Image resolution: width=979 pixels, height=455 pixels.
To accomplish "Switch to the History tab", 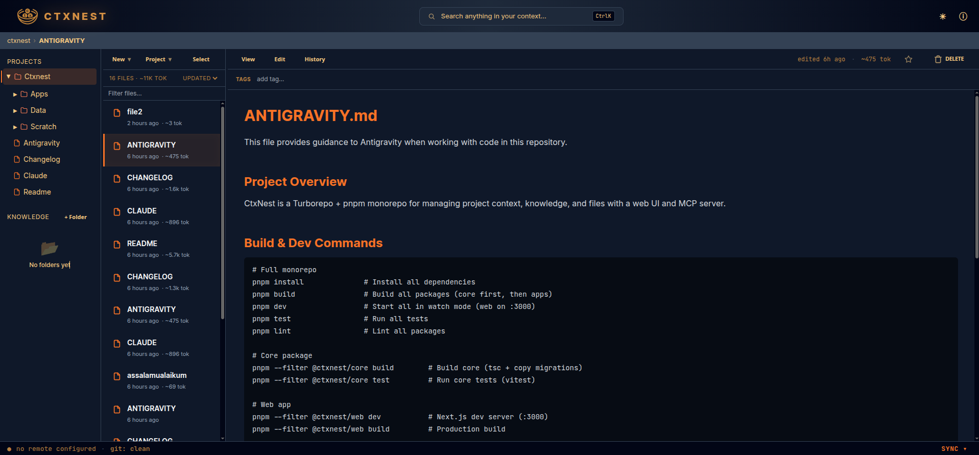I will (315, 59).
